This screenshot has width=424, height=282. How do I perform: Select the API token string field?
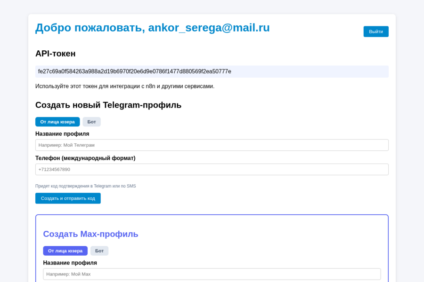coord(212,71)
